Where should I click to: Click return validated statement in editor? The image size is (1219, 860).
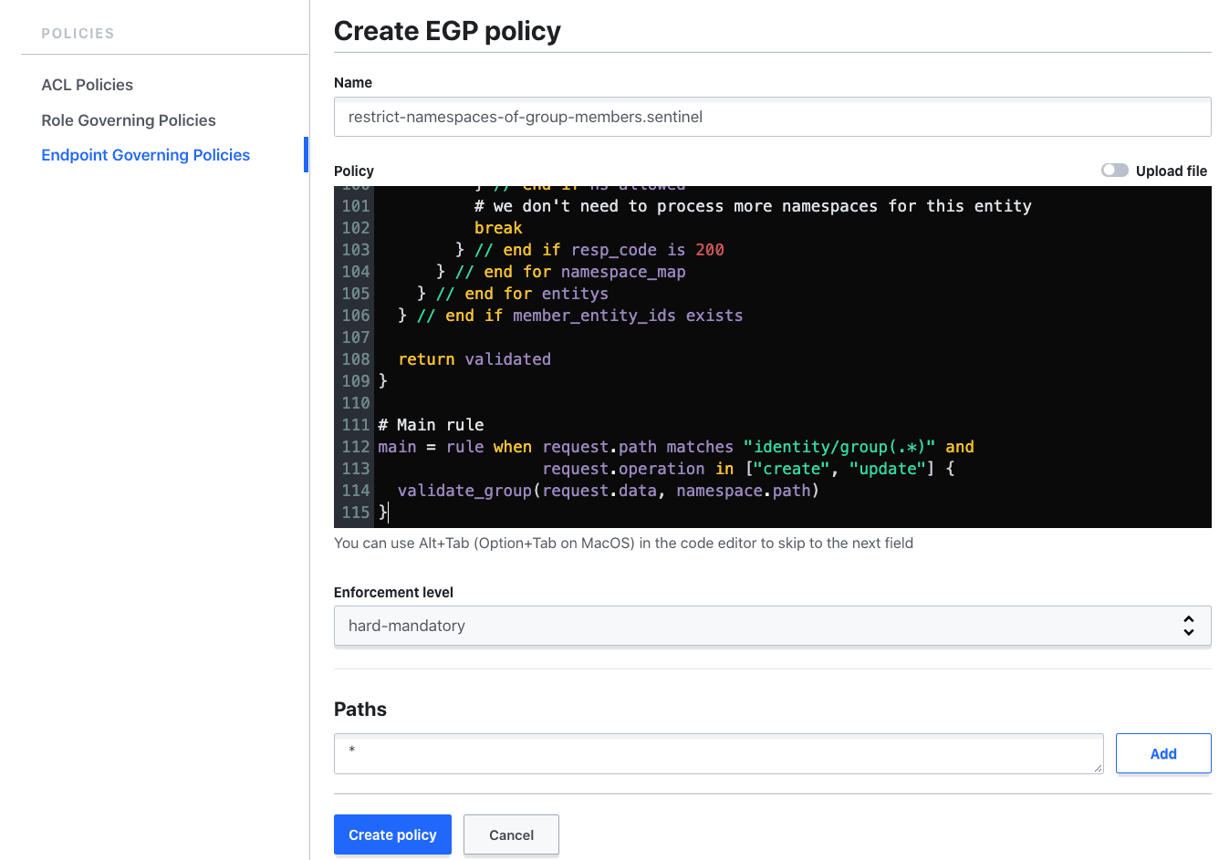pos(474,359)
